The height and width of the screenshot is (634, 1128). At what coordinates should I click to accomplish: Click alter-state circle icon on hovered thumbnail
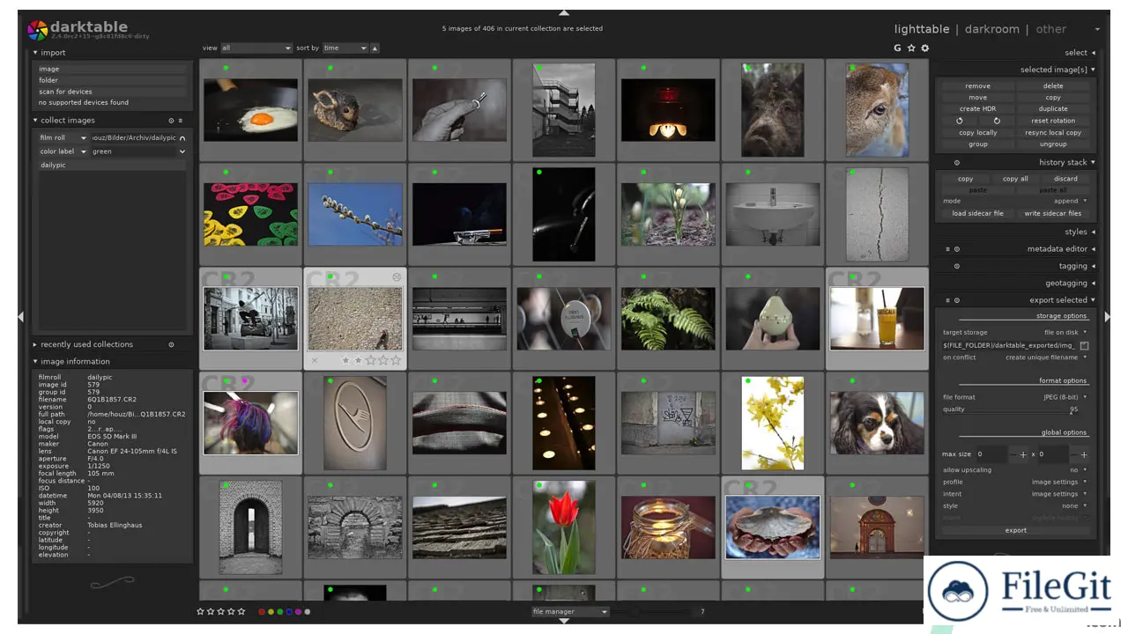(397, 276)
